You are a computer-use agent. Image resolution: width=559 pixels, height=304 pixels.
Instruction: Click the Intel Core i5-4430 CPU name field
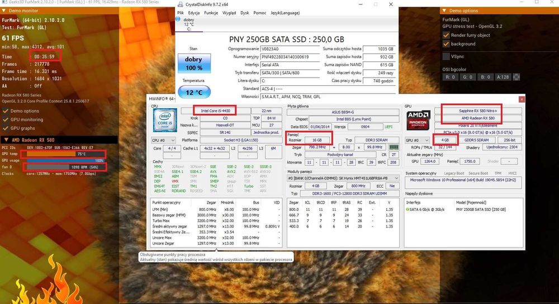pos(215,111)
